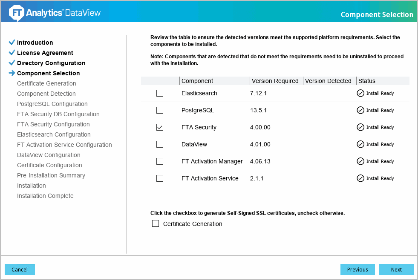Uncheck the FTA Security component checkbox
This screenshot has height=280, width=418.
pyautogui.click(x=160, y=127)
